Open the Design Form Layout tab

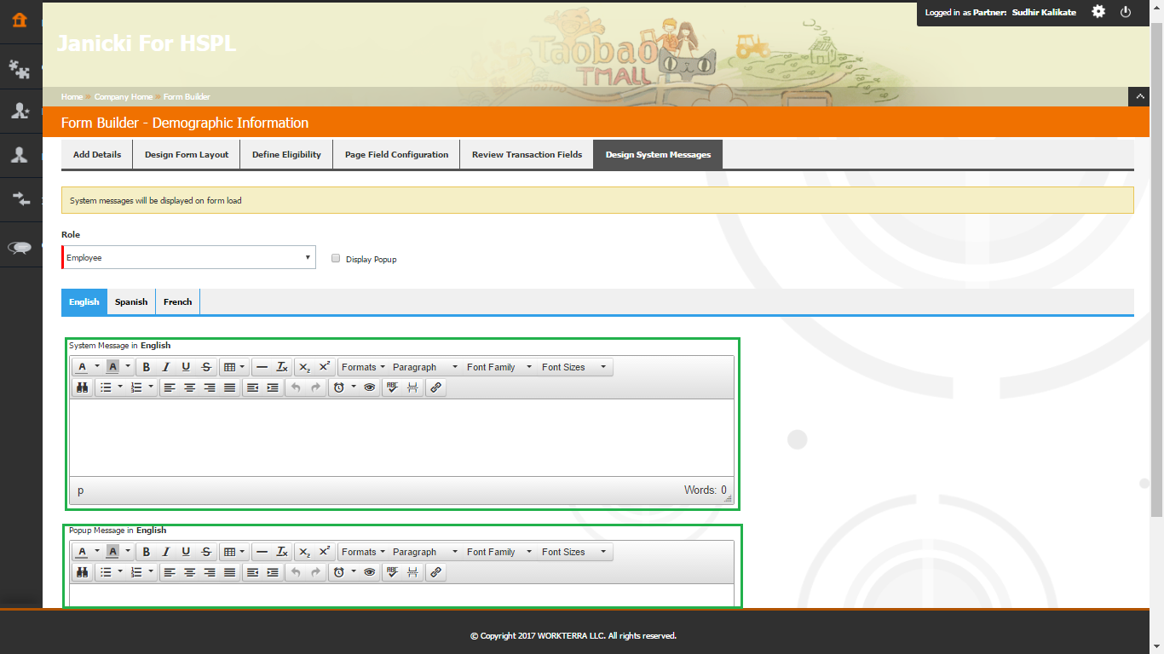pyautogui.click(x=187, y=155)
